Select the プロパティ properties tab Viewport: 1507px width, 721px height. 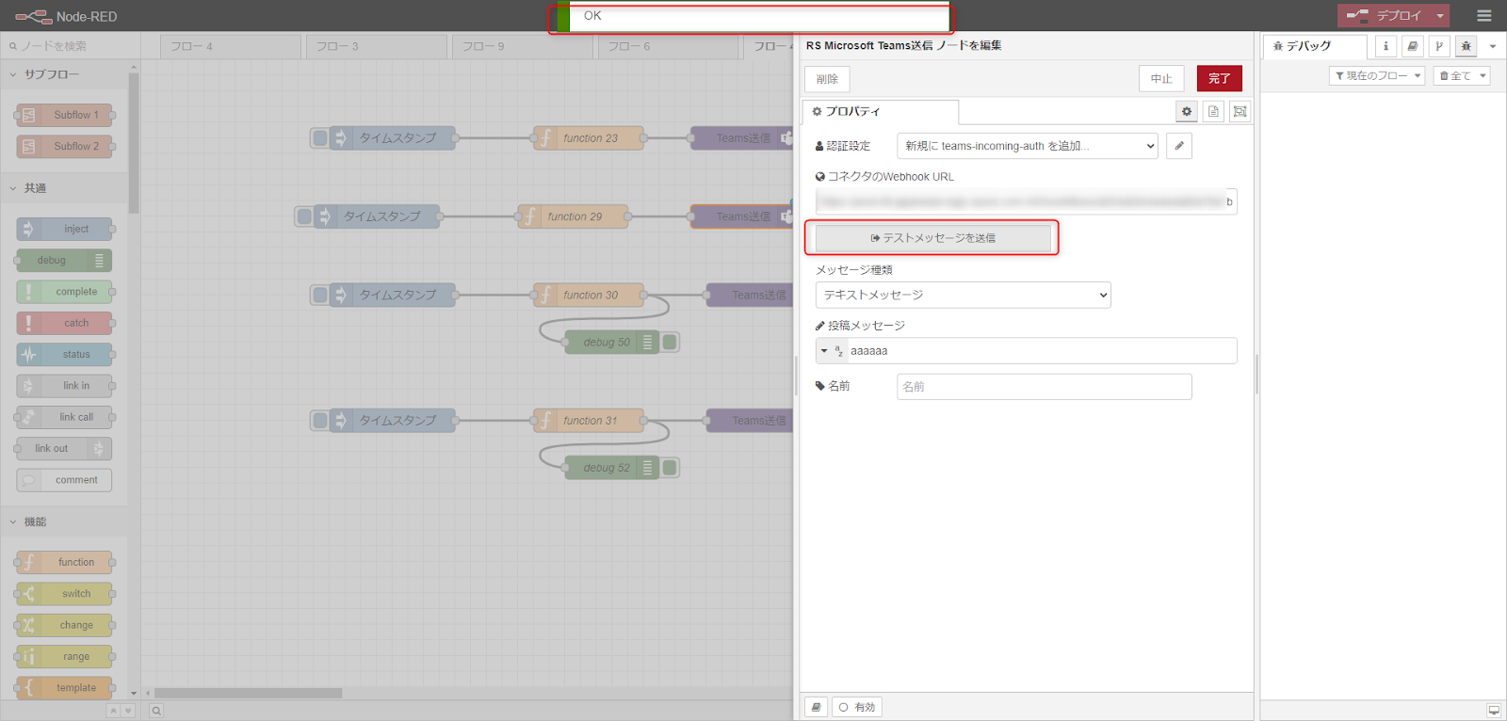coord(881,112)
